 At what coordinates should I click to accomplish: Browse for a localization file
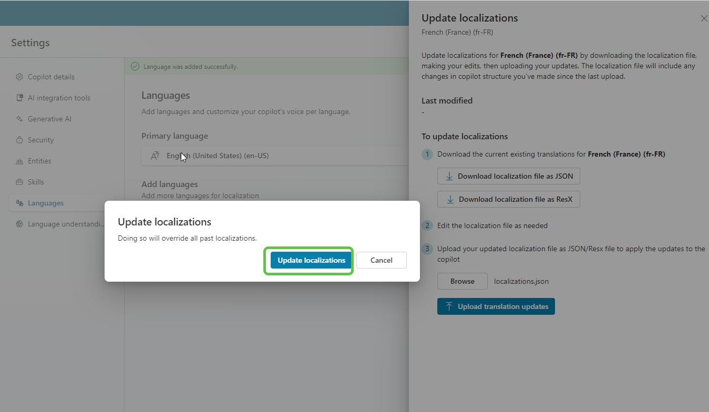click(x=462, y=281)
